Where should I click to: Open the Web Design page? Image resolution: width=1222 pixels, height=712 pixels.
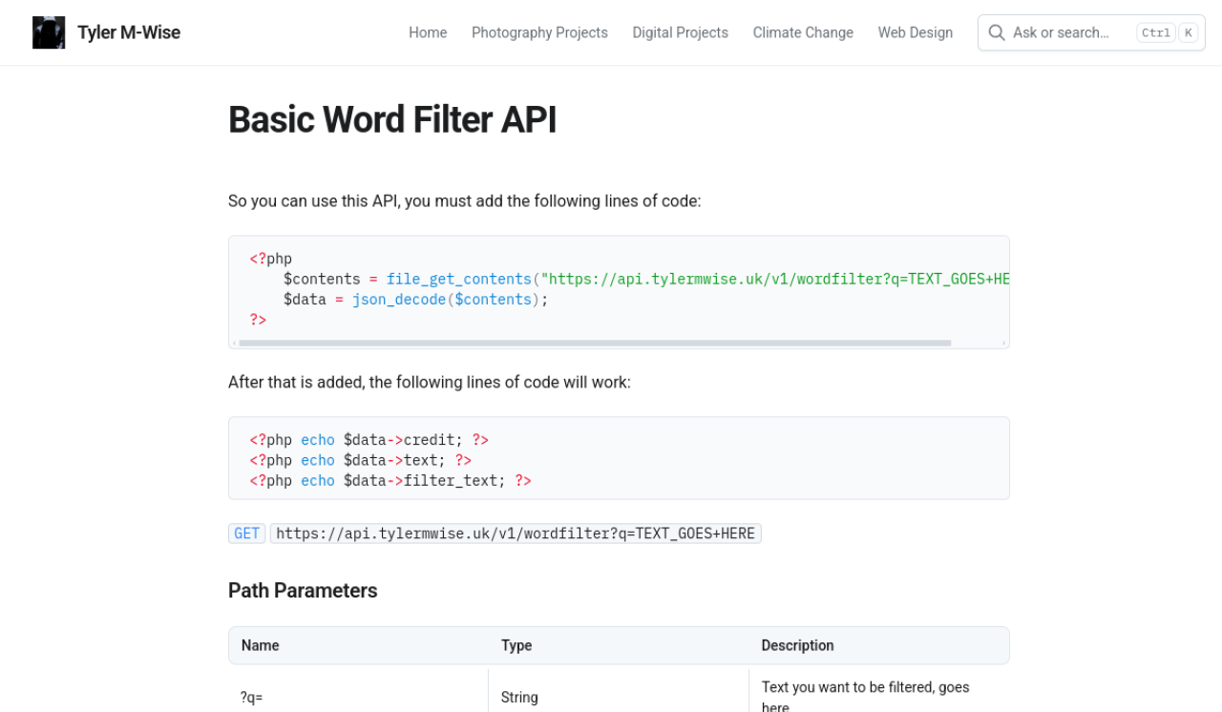(x=915, y=32)
